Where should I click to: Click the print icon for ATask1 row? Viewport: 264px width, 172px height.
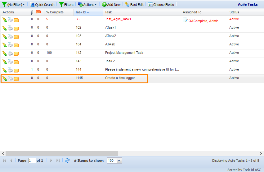click(x=10, y=28)
